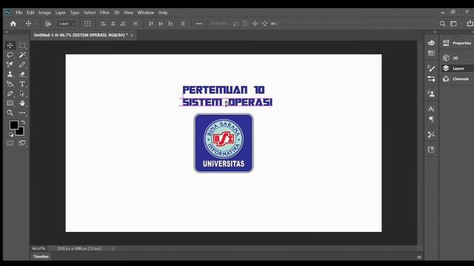Screen dimensions: 474x266
Task: Open the Auto-Select Layer dropdown
Action: click(x=67, y=24)
